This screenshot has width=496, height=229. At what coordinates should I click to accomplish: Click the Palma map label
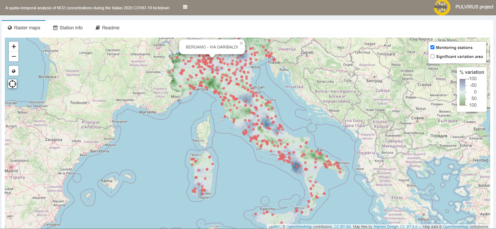point(106,181)
